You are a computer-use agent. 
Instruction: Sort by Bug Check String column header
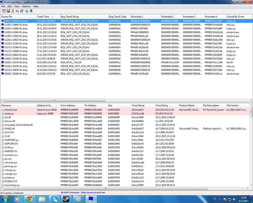coord(70,17)
